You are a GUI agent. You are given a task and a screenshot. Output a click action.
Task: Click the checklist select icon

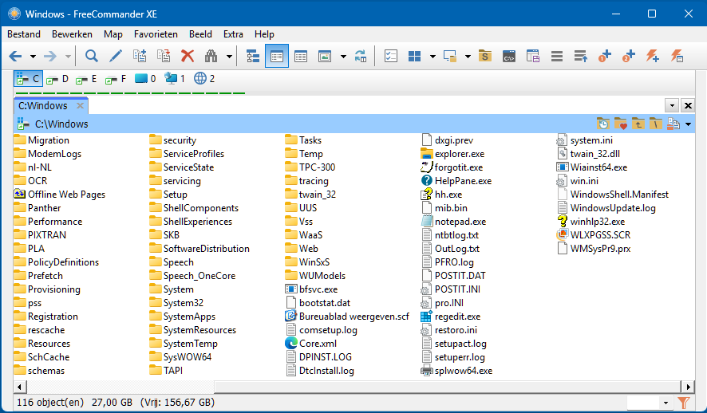tap(390, 57)
